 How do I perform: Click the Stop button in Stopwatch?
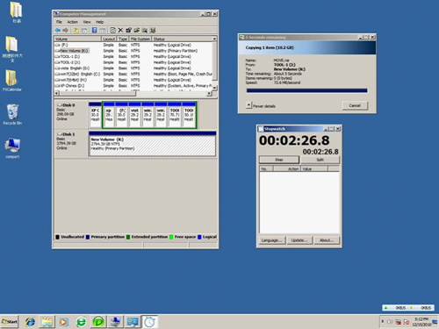(279, 160)
